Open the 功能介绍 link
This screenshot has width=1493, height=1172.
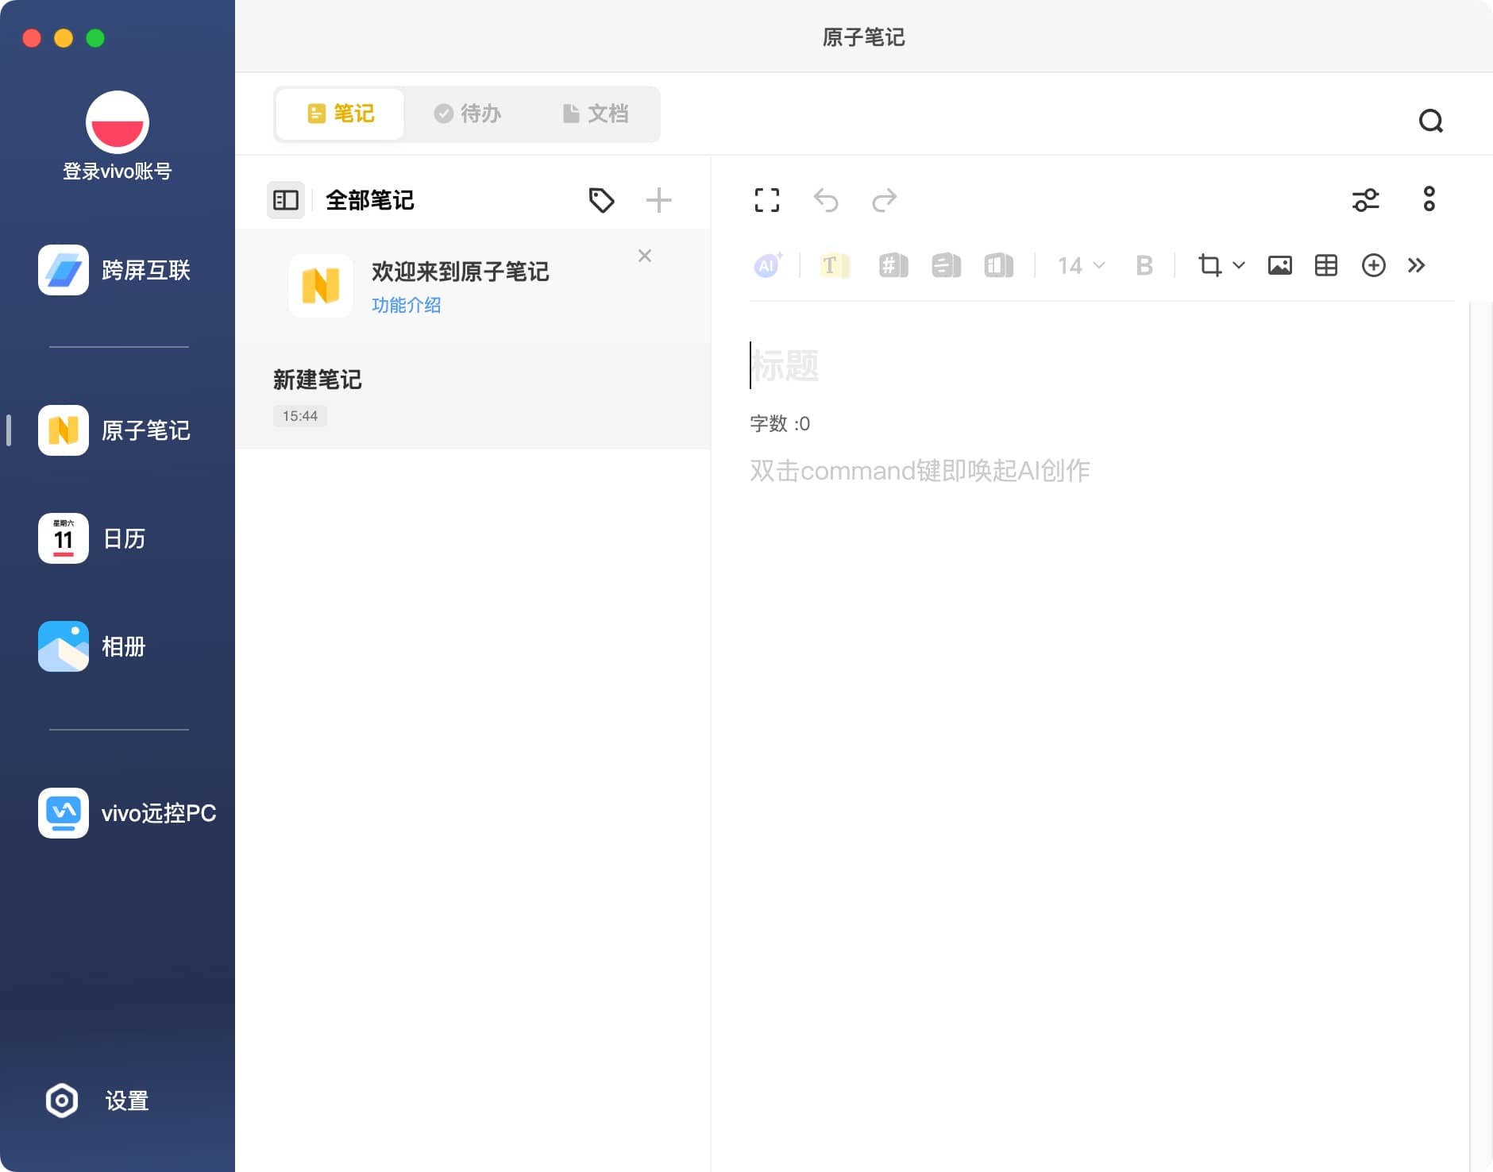[x=407, y=305]
